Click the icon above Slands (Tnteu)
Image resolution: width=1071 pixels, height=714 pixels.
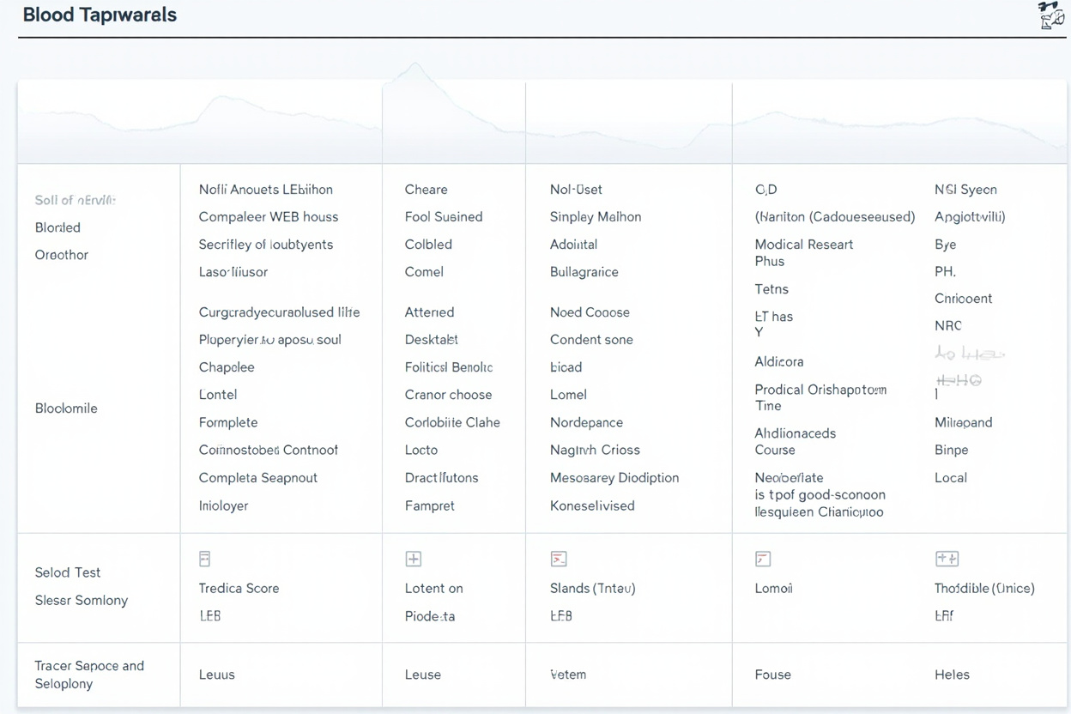point(559,559)
